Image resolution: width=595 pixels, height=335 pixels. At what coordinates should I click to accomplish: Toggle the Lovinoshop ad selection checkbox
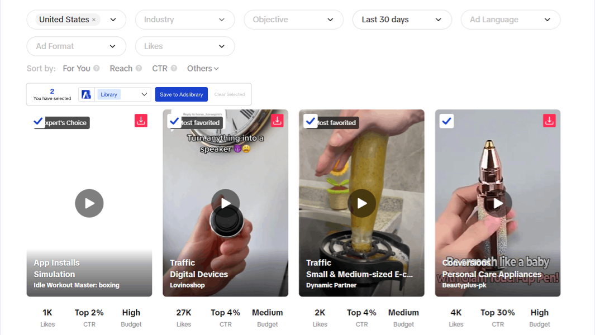pos(174,121)
